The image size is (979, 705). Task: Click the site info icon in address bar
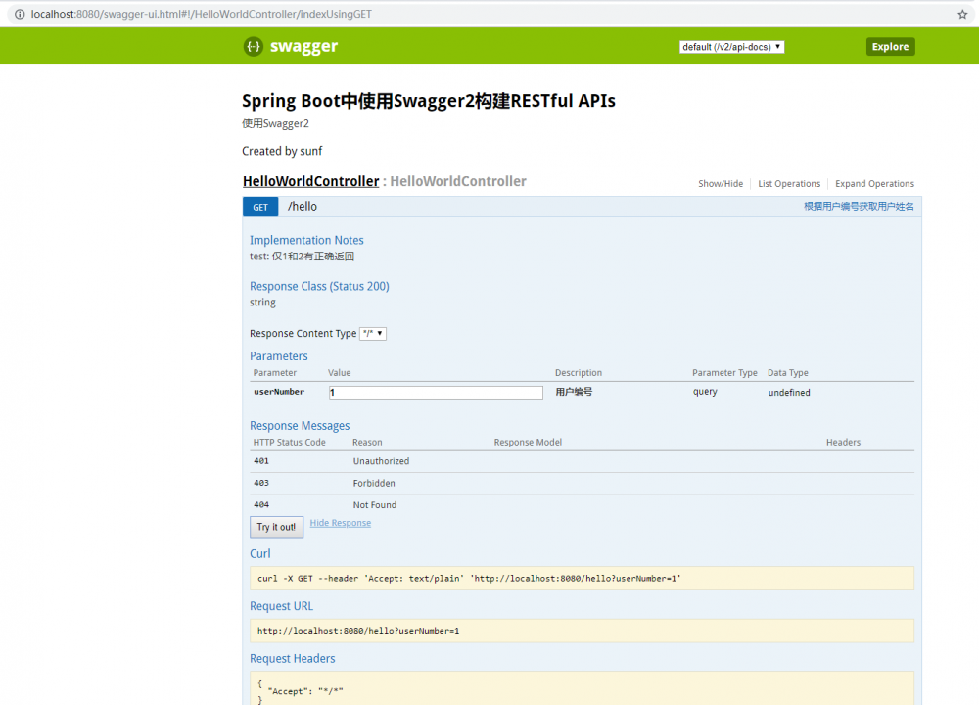click(x=20, y=14)
